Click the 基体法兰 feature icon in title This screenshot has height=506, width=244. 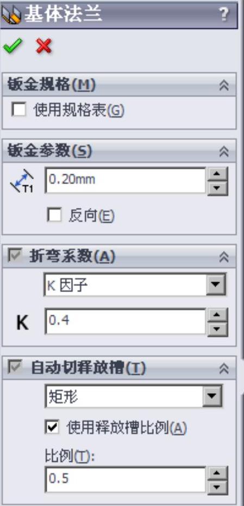tap(11, 15)
